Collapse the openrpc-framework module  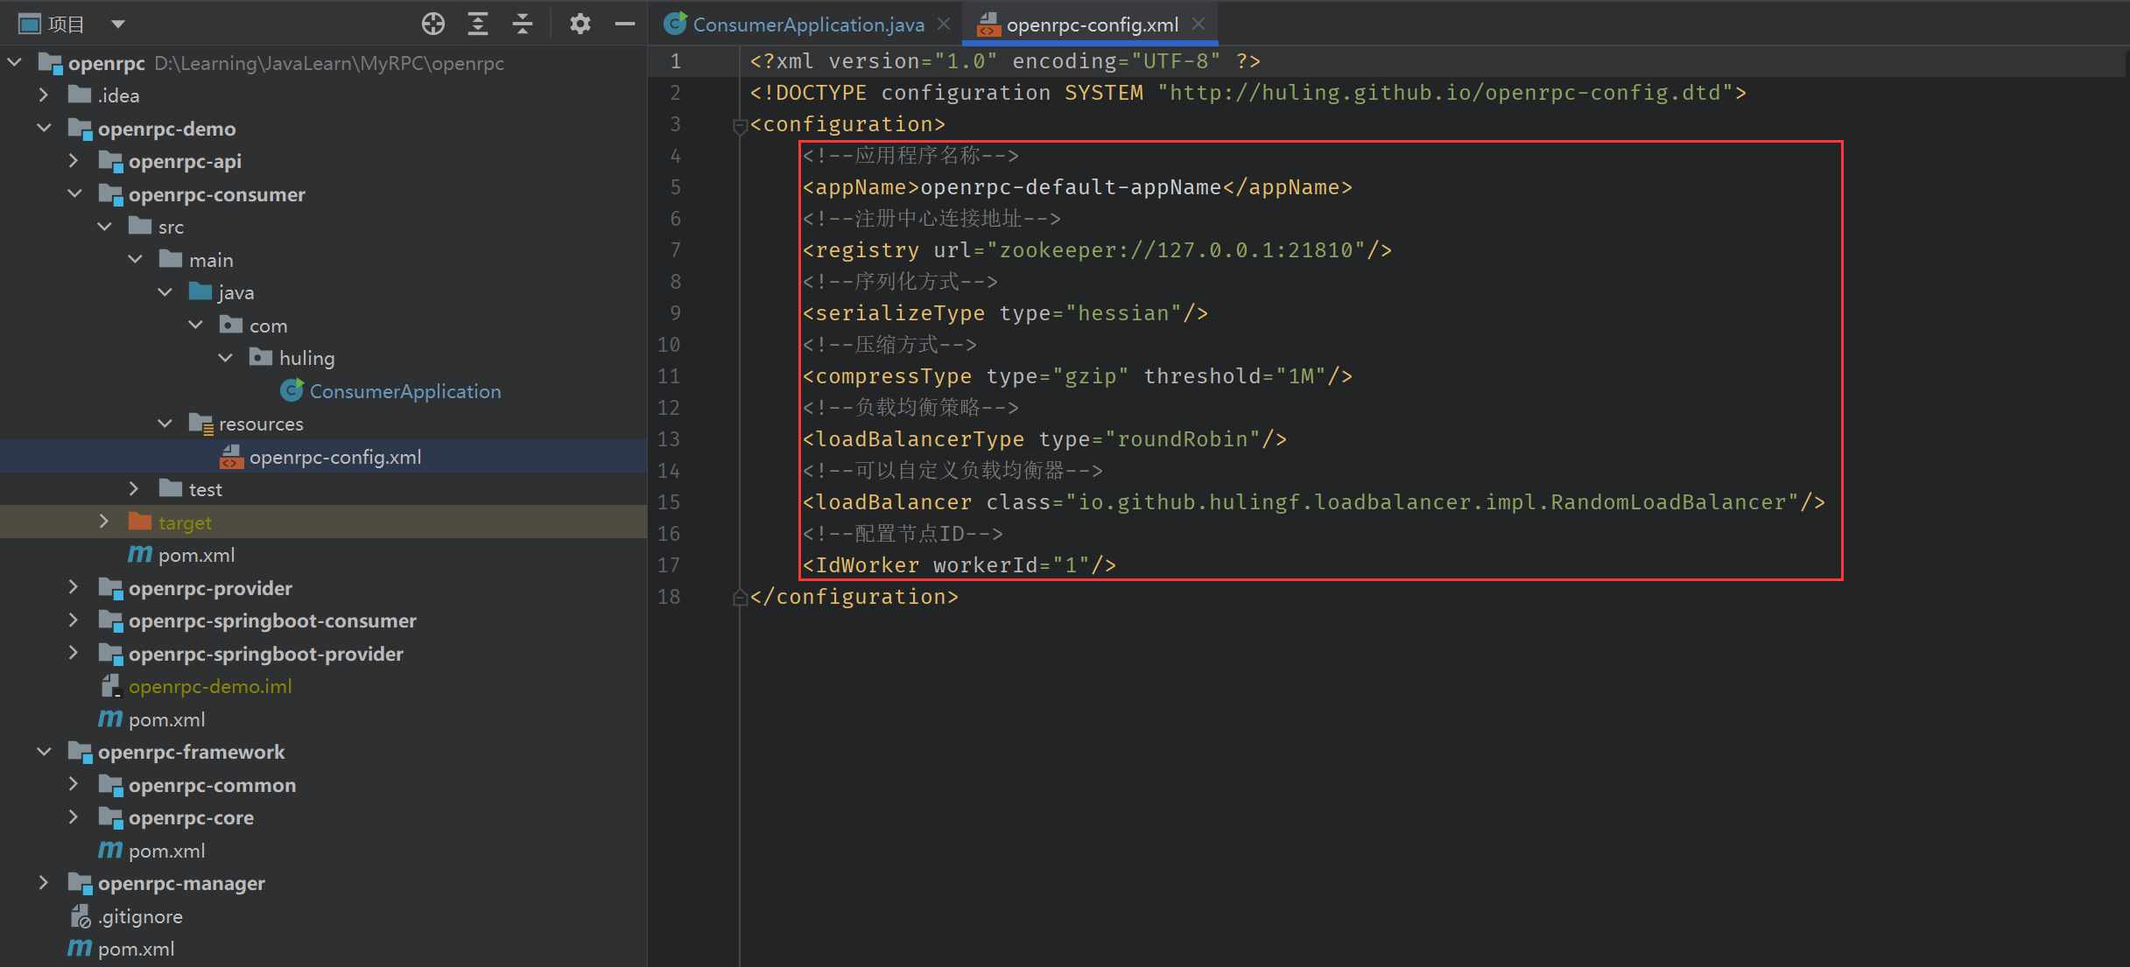(x=45, y=752)
